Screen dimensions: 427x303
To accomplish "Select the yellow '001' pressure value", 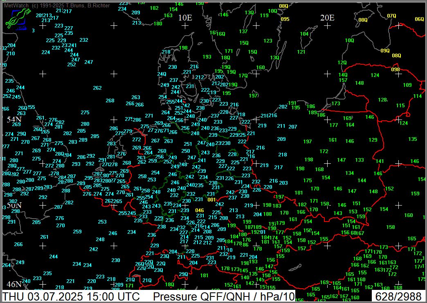I will (211, 200).
